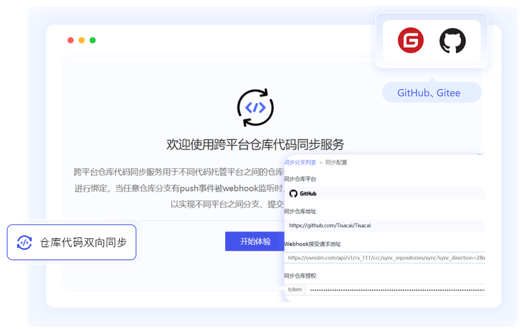Click the GitHub repository address field

pyautogui.click(x=384, y=226)
